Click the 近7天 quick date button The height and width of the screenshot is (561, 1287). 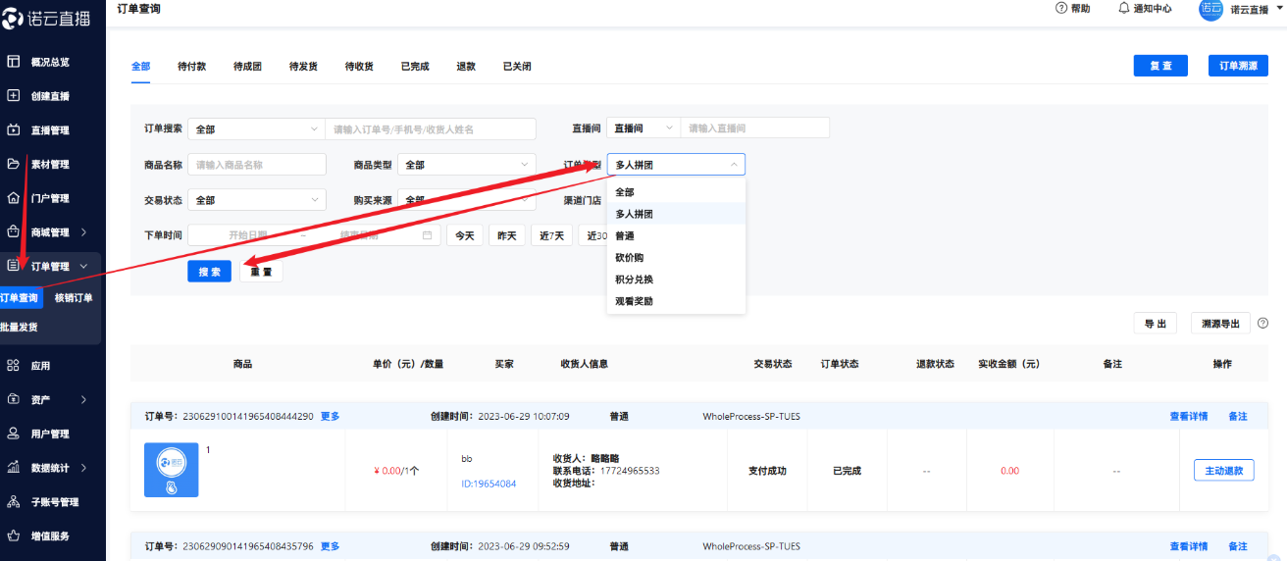pyautogui.click(x=551, y=235)
